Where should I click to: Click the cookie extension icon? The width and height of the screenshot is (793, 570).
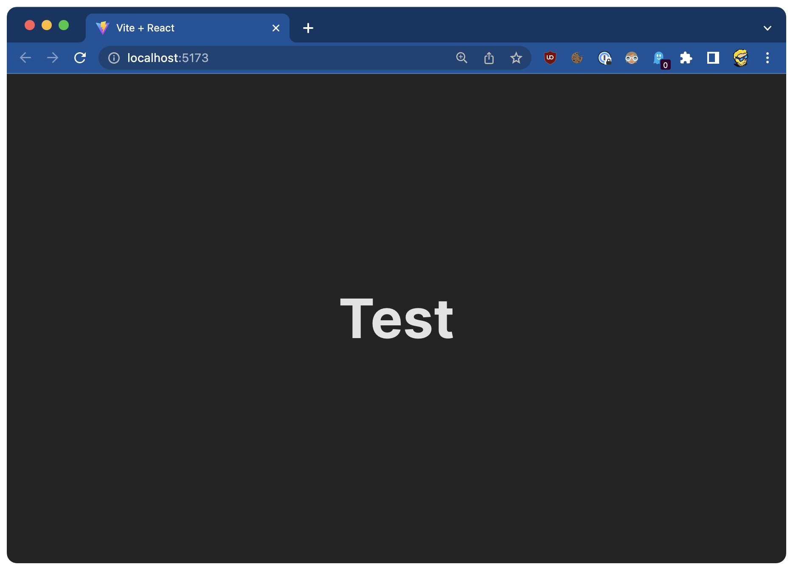point(577,58)
